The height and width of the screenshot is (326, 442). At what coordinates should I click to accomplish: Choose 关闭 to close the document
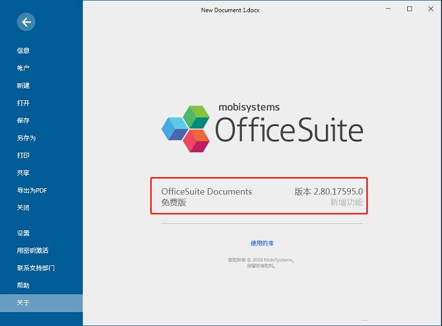click(x=23, y=208)
